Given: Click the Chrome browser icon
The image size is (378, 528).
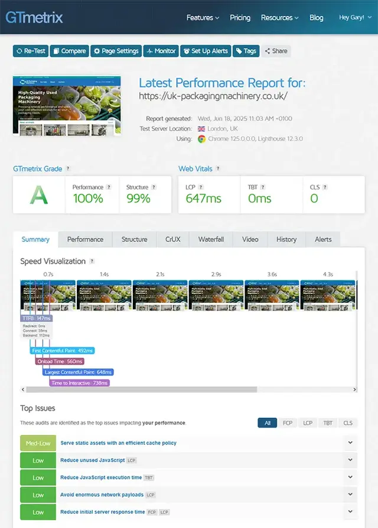Looking at the screenshot, I should pyautogui.click(x=201, y=139).
